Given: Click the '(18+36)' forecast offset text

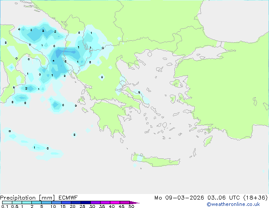Looking at the screenshot, I should coord(255,198).
